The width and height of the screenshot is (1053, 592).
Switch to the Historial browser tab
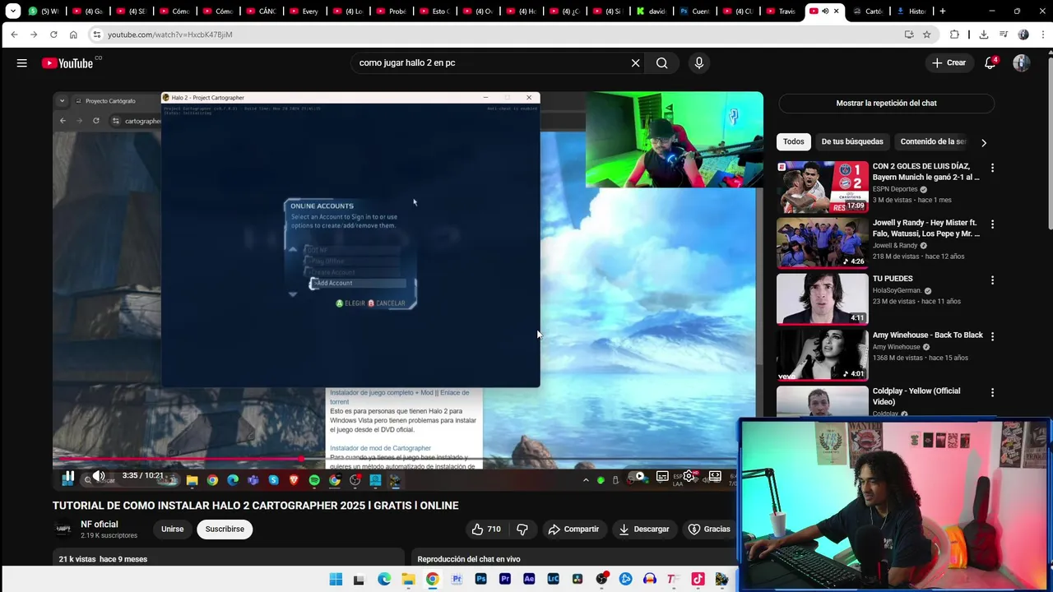click(x=911, y=12)
